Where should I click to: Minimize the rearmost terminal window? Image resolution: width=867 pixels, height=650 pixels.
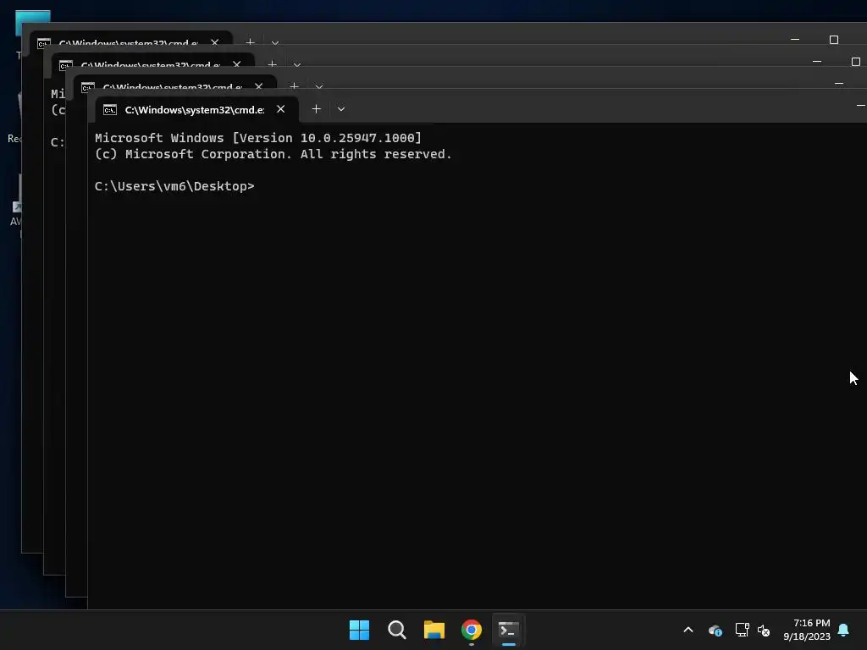coord(795,39)
